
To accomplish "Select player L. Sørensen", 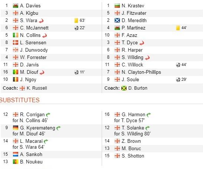I will coord(33,42).
